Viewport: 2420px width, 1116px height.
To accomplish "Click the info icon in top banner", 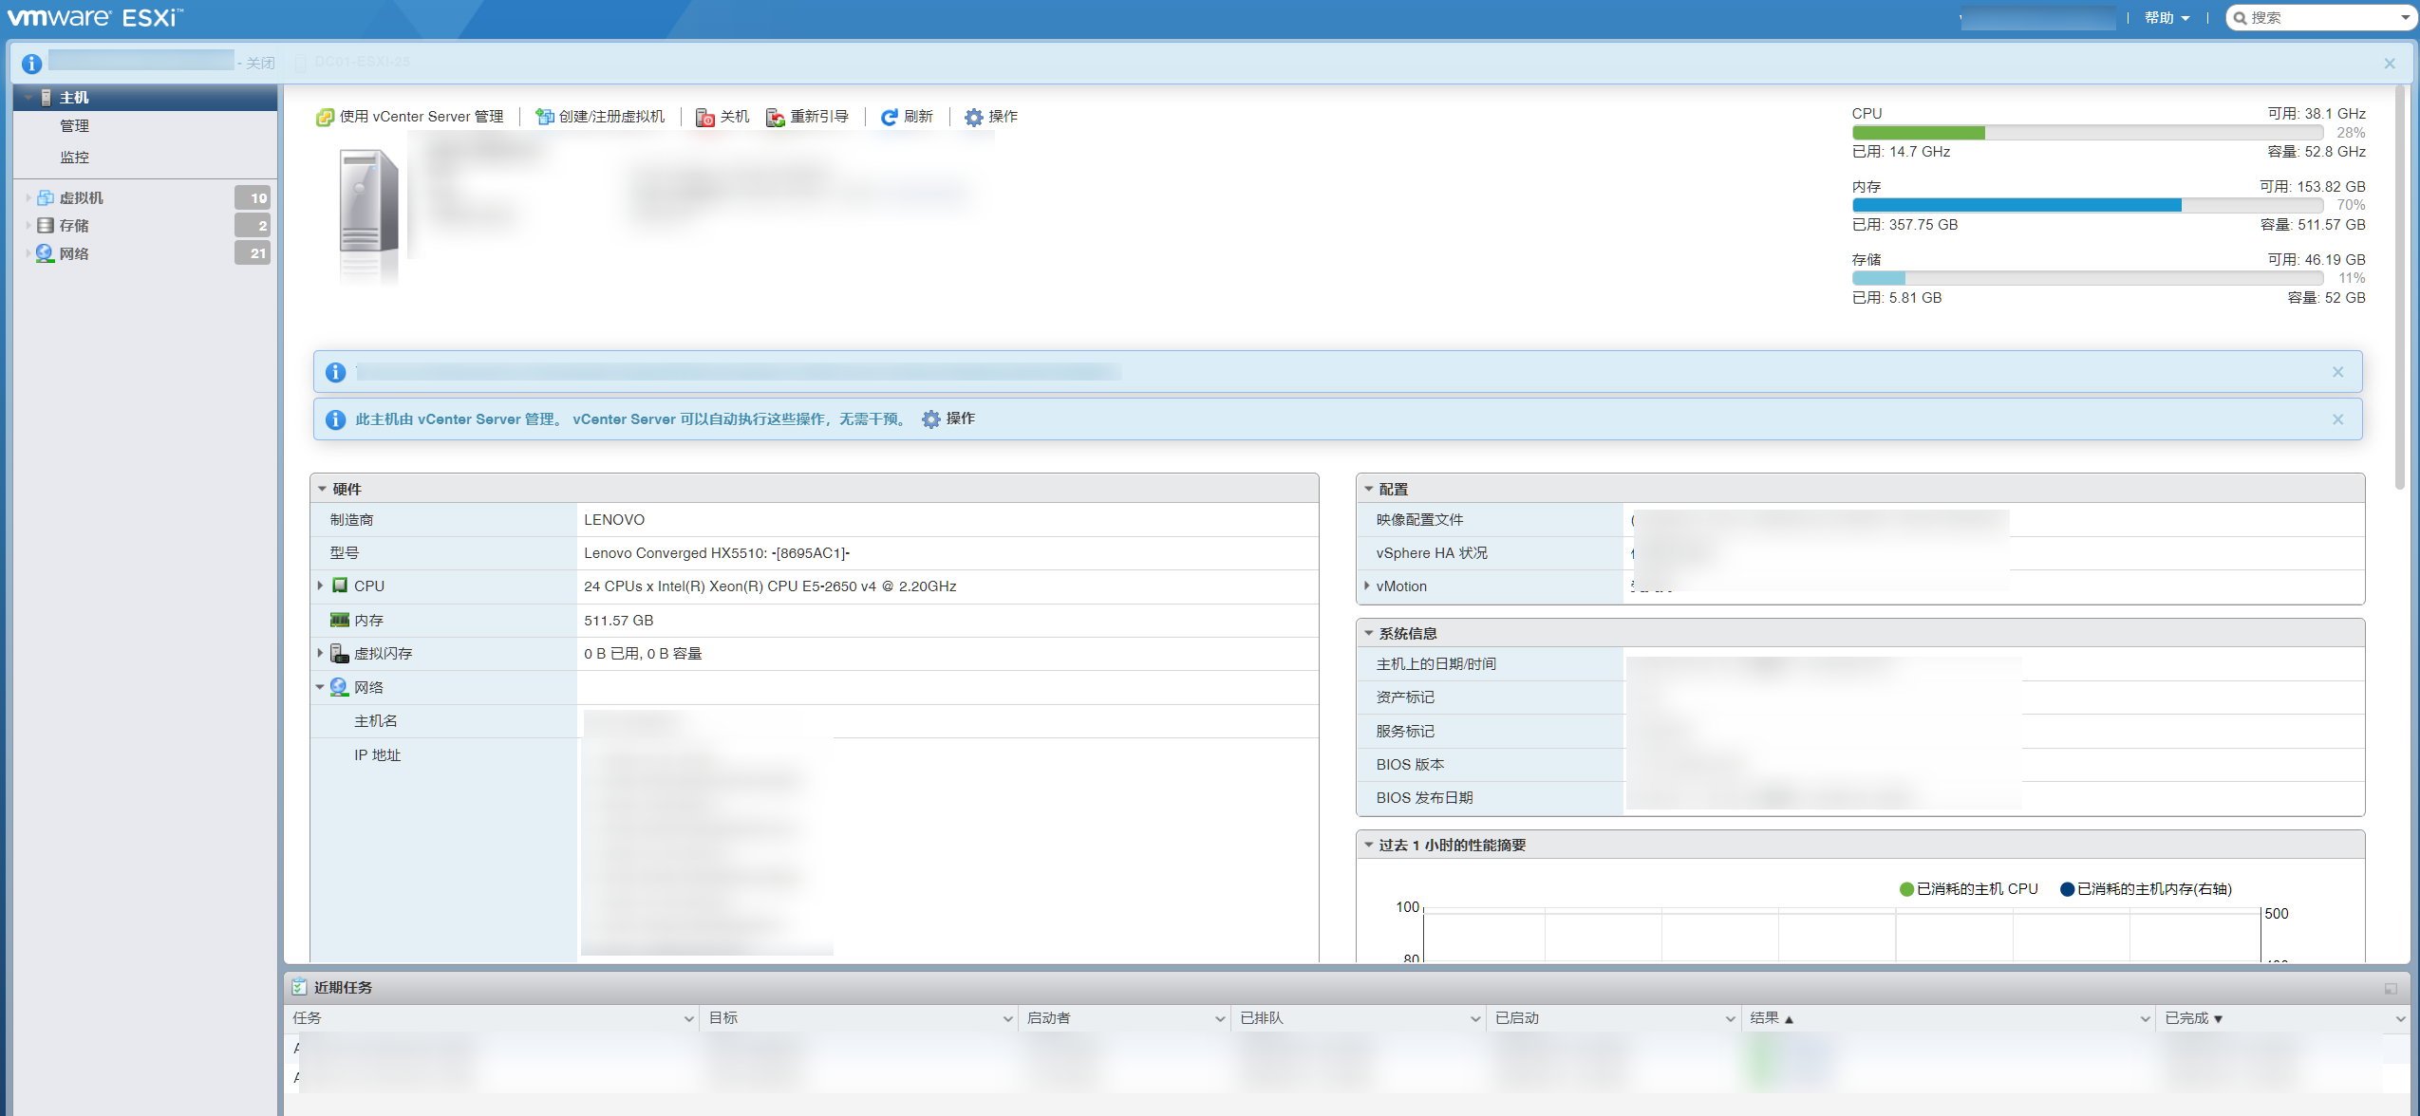I will (31, 64).
